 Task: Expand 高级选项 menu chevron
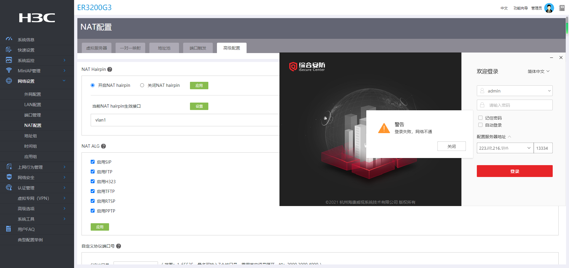point(65,208)
